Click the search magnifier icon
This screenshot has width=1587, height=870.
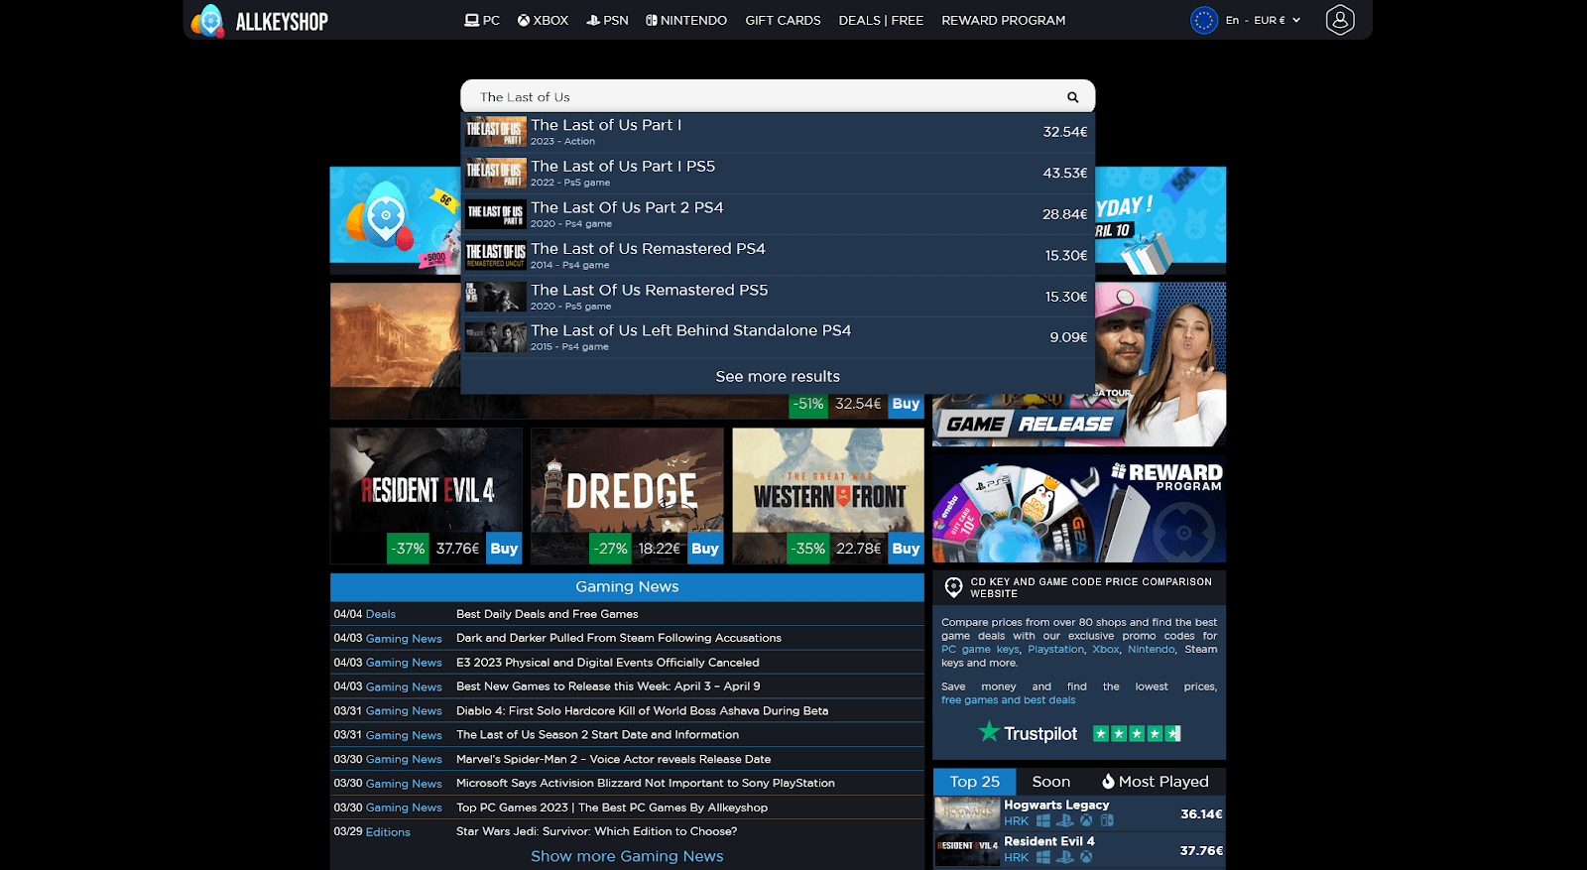point(1072,97)
